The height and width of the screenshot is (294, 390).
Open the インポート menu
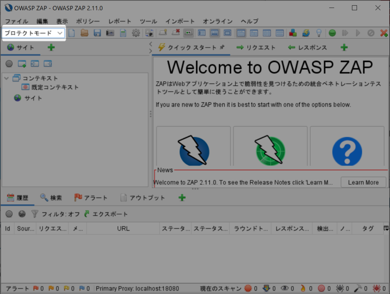[x=180, y=21]
